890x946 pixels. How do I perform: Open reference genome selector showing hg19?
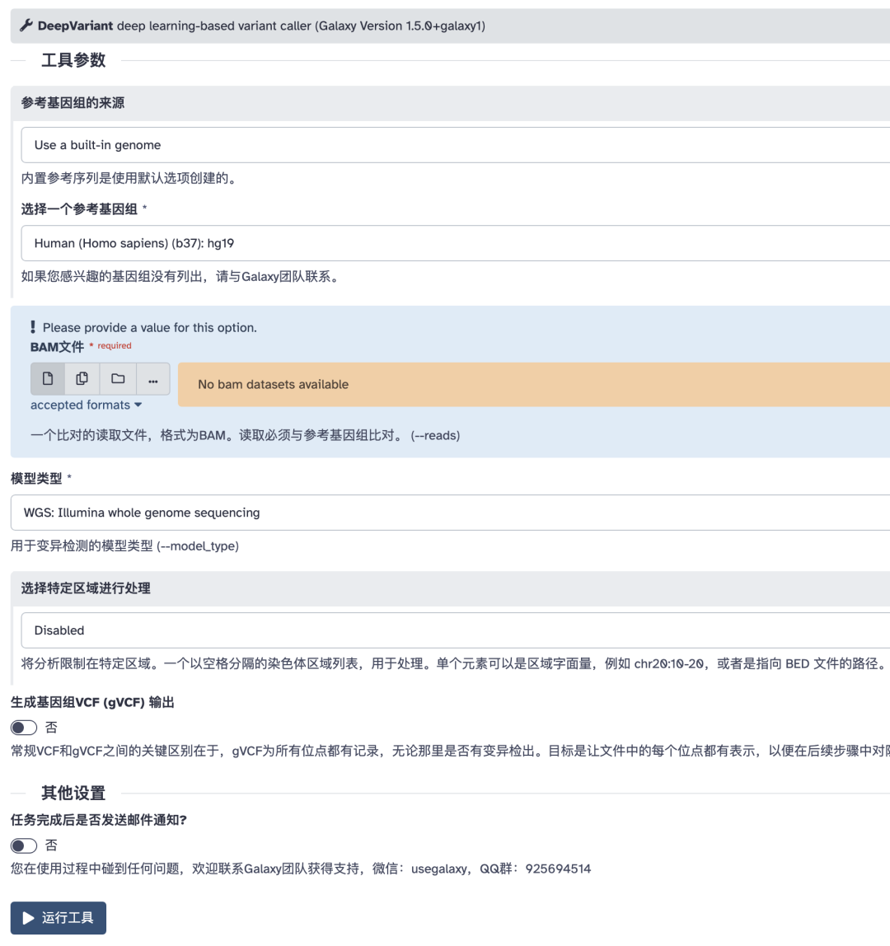[x=456, y=243]
